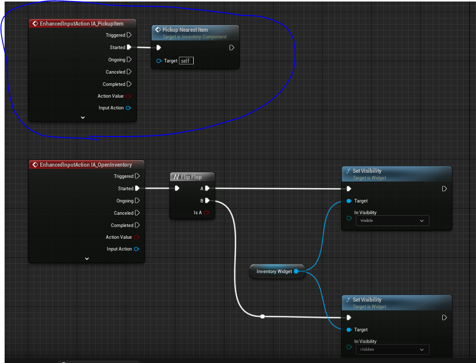Select the EnhancedInputAction IA_OpenInventory node header

(86, 165)
